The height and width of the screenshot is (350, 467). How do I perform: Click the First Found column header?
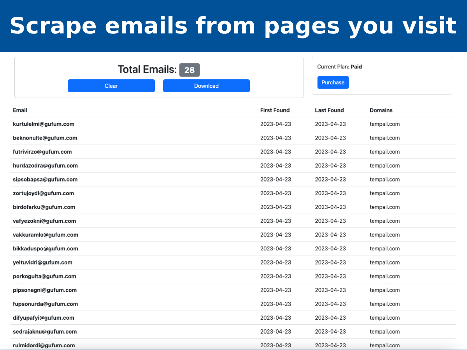point(275,110)
